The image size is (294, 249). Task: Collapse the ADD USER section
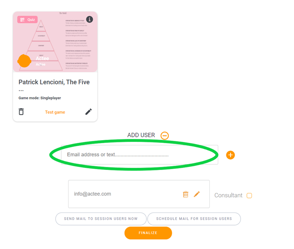(165, 136)
